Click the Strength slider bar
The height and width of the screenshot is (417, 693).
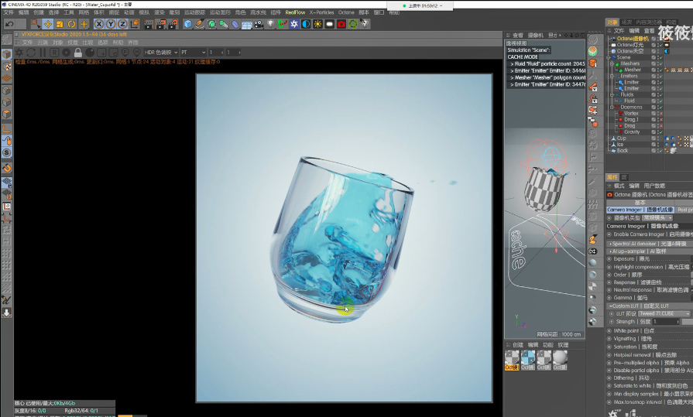tap(688, 322)
